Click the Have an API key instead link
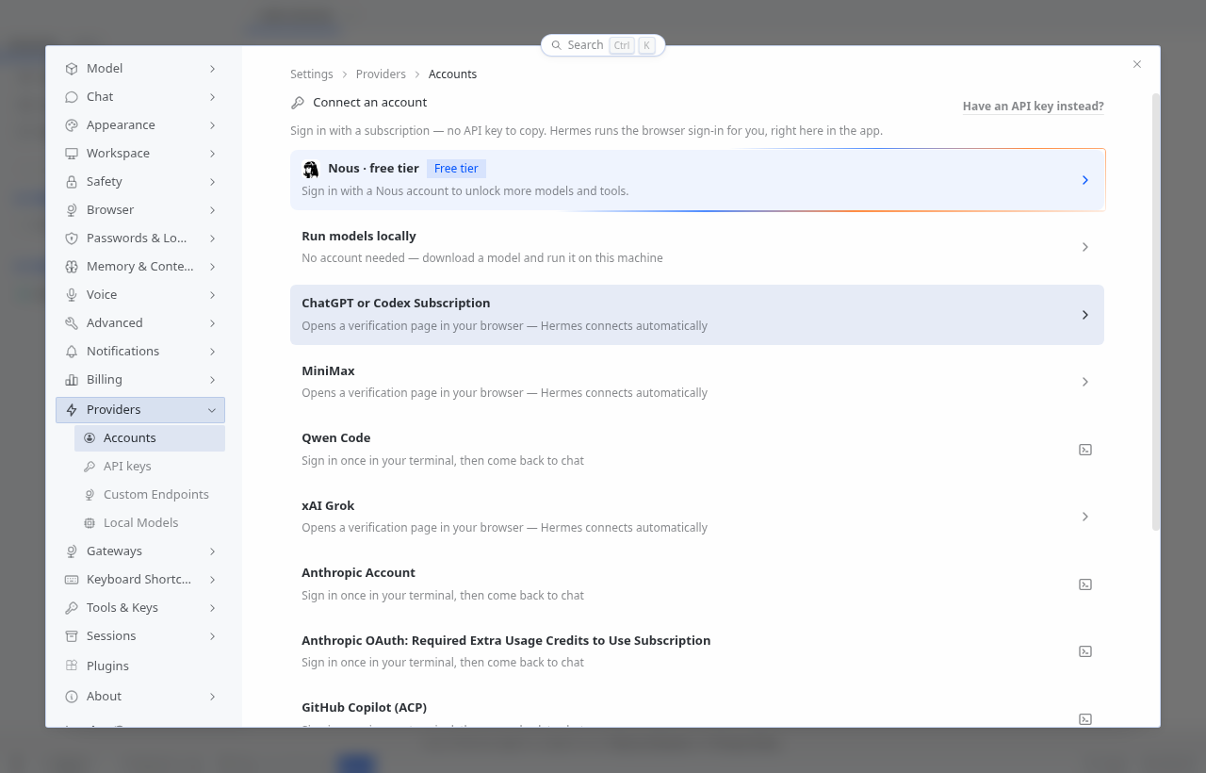The image size is (1206, 773). pos(1033,107)
